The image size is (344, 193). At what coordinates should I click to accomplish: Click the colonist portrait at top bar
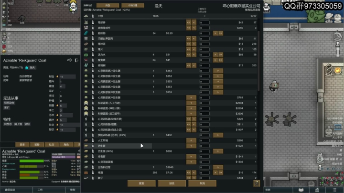click(x=73, y=6)
